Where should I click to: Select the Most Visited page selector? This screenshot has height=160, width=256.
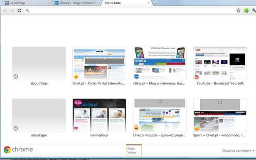pos(134,150)
